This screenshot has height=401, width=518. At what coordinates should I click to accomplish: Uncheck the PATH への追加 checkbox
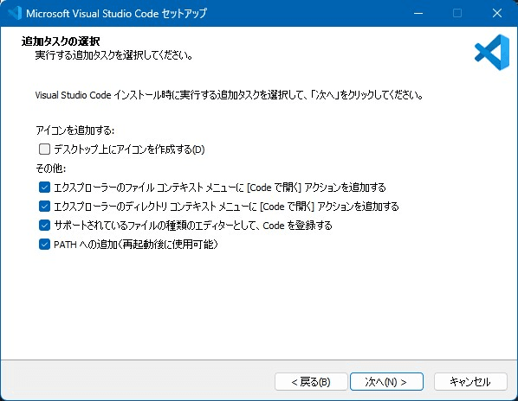click(44, 245)
